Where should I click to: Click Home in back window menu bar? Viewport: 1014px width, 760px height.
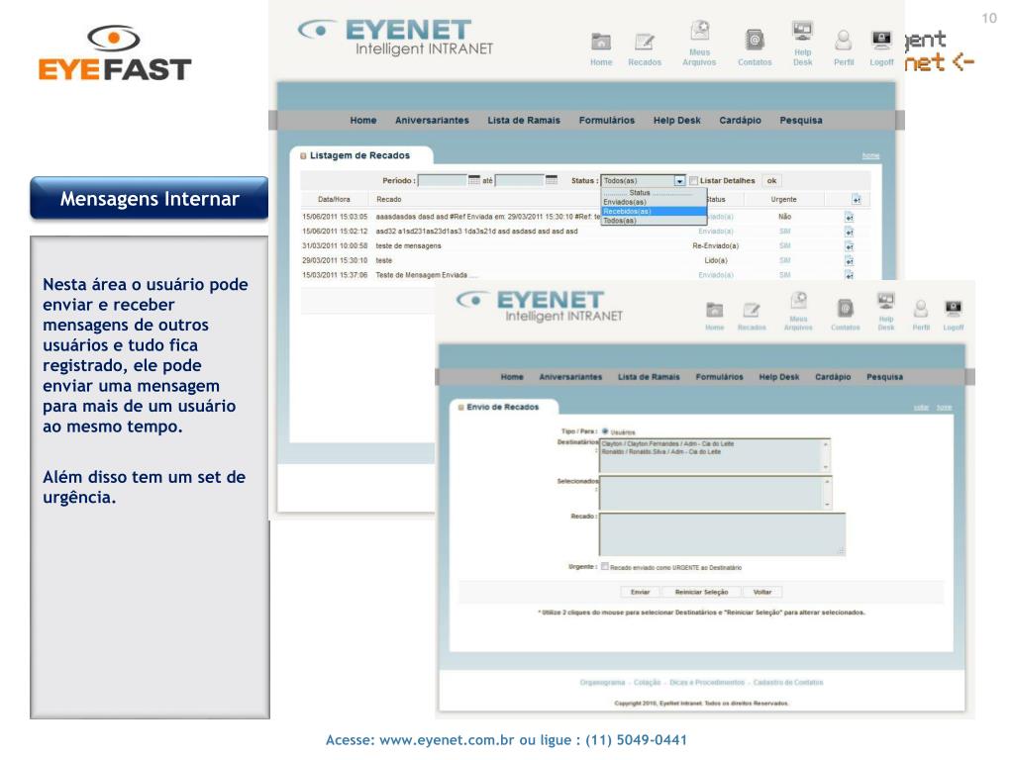coord(363,120)
